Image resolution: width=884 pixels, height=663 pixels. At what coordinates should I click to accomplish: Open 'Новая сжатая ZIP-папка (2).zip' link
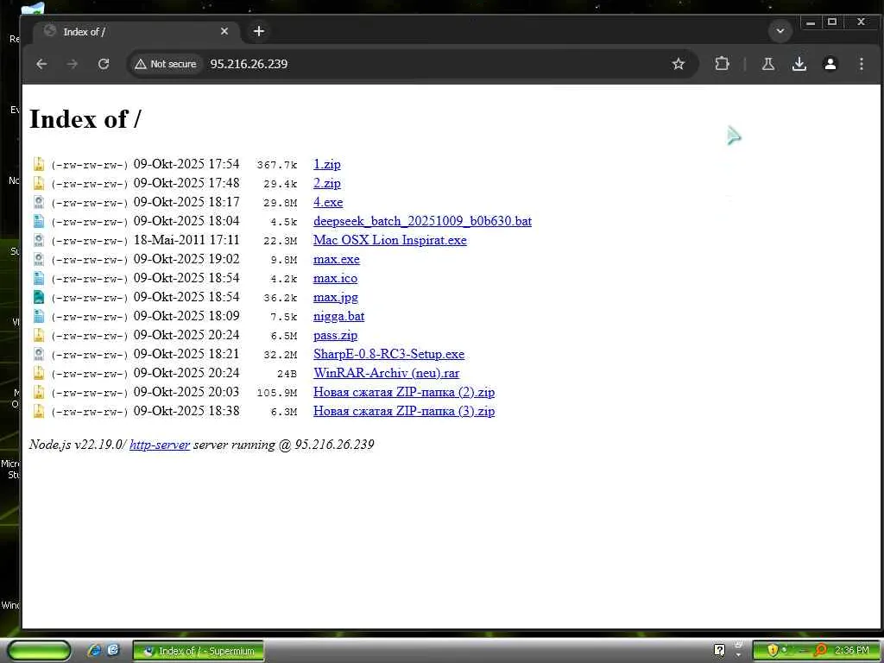pos(404,392)
